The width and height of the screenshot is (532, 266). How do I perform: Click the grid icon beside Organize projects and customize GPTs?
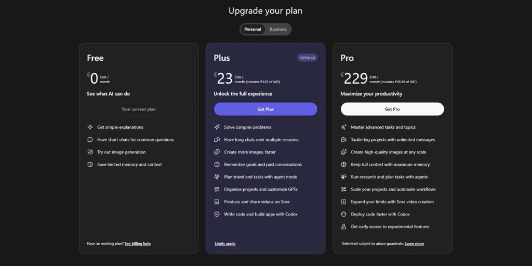click(217, 189)
